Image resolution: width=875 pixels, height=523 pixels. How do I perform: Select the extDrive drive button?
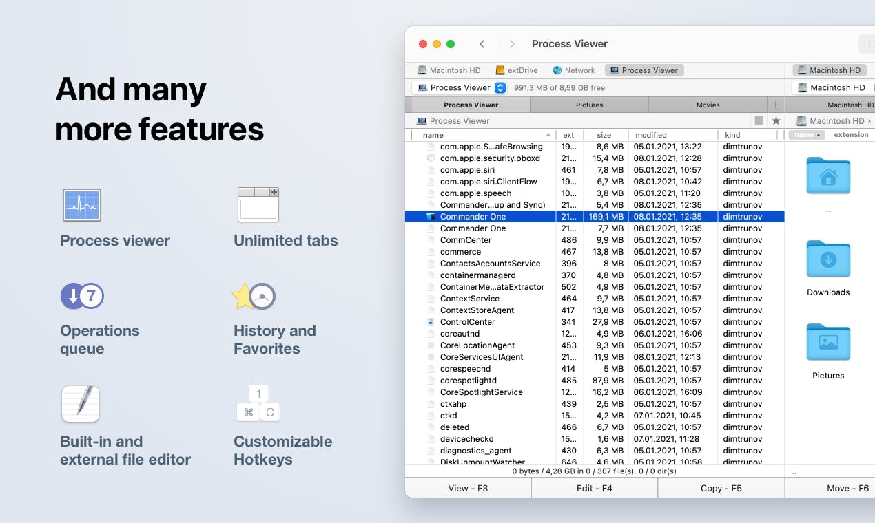pyautogui.click(x=517, y=70)
